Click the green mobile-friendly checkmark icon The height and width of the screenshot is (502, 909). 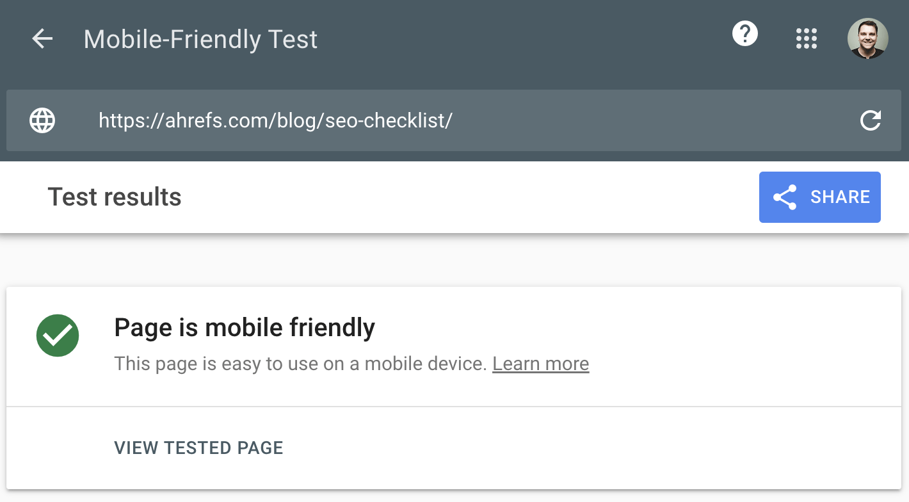[x=57, y=335]
